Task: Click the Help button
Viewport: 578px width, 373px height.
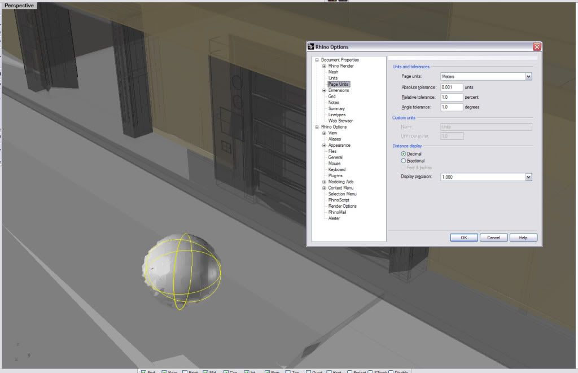Action: pyautogui.click(x=523, y=238)
